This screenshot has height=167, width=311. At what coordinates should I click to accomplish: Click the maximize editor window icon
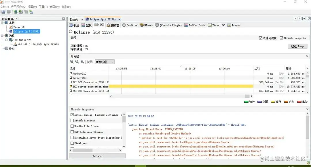309,18
